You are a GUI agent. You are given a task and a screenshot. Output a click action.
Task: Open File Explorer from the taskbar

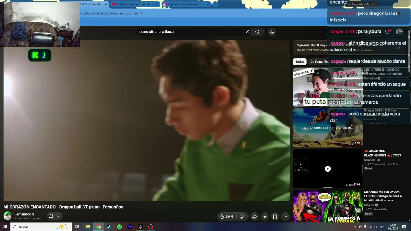coord(88,227)
